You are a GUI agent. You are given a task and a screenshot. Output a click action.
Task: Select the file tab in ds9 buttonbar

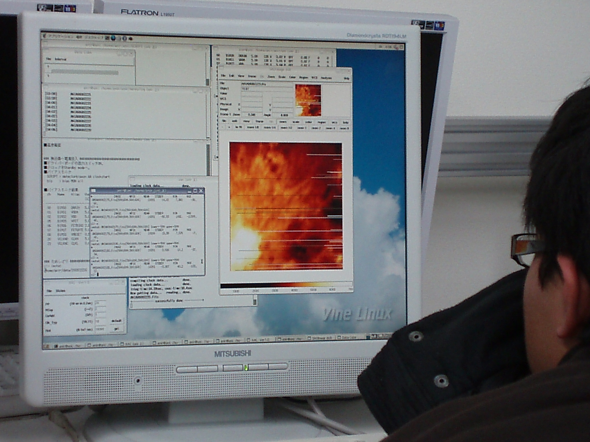pyautogui.click(x=224, y=121)
